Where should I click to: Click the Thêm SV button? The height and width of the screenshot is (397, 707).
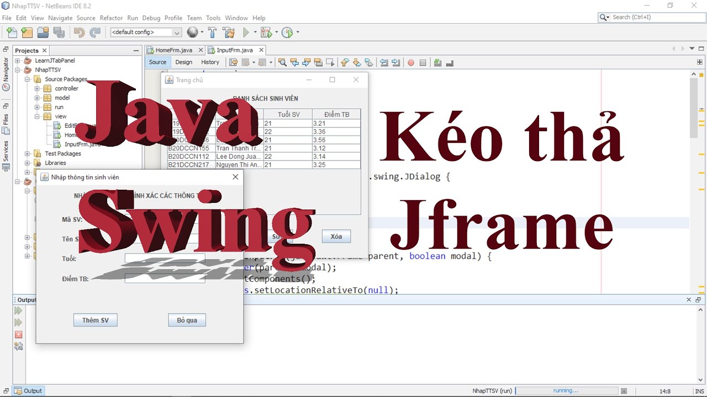pyautogui.click(x=96, y=320)
